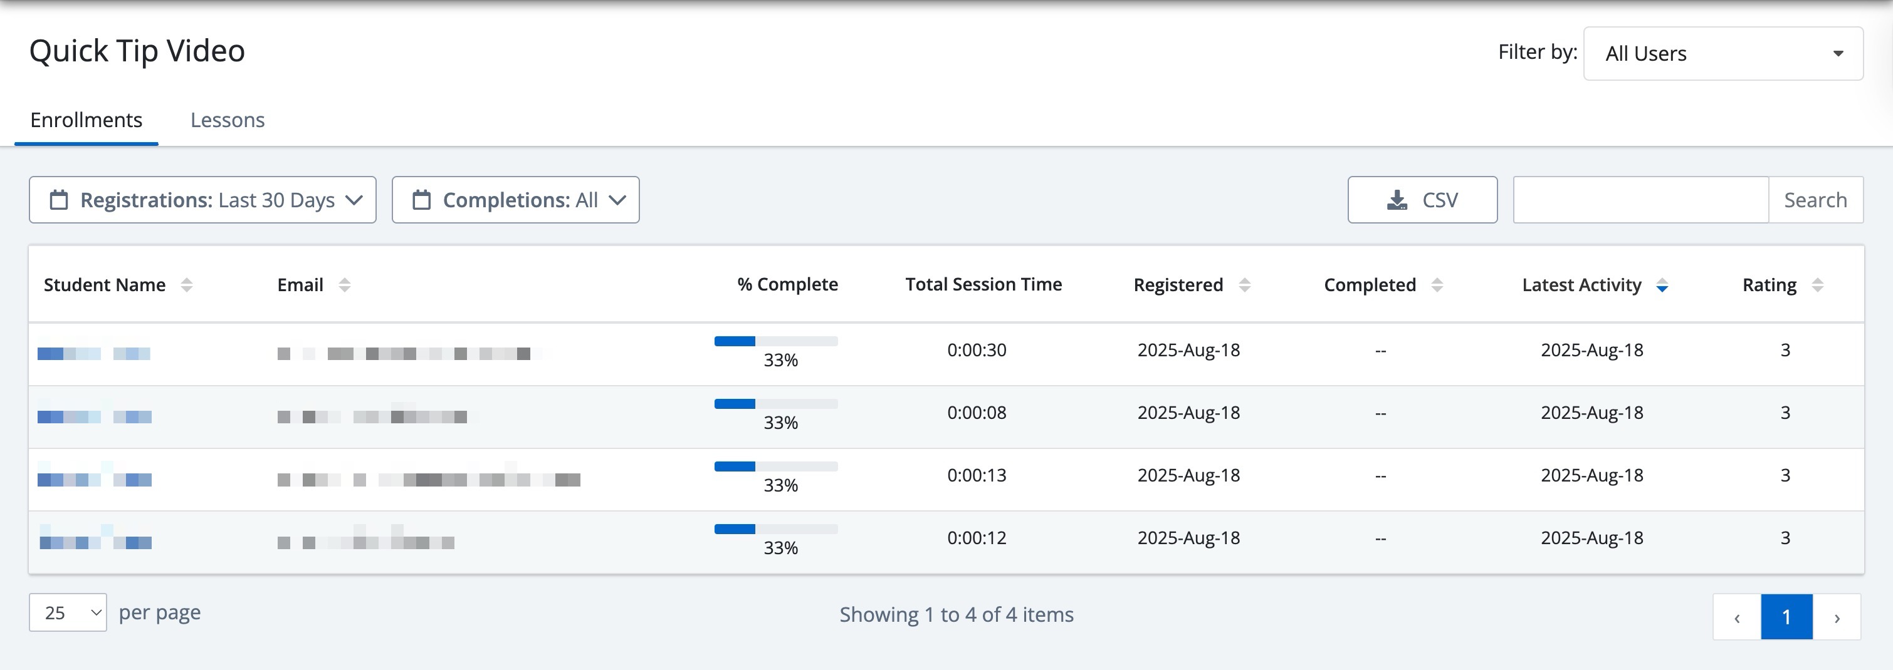Click first row's 33% progress bar

pyautogui.click(x=775, y=341)
